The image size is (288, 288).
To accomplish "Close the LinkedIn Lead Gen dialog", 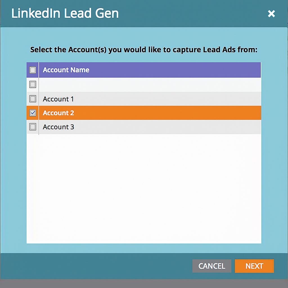I will pos(271,13).
